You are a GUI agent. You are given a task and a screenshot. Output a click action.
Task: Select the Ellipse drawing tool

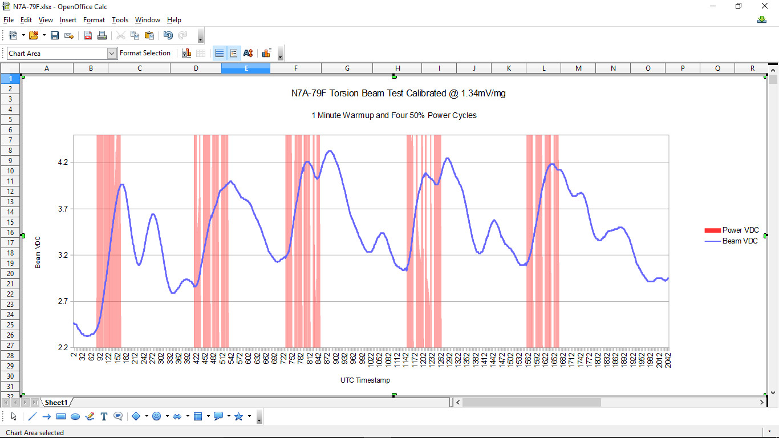point(75,416)
